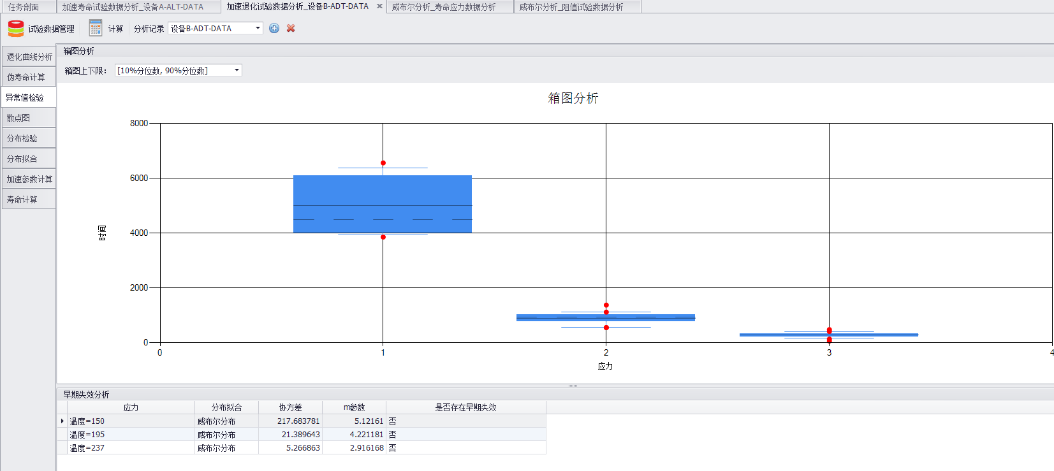Select row 温度=150

(x=302, y=421)
